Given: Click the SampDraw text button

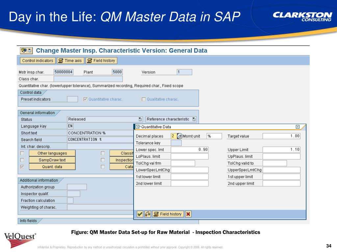Looking at the screenshot, I should 52,160.
